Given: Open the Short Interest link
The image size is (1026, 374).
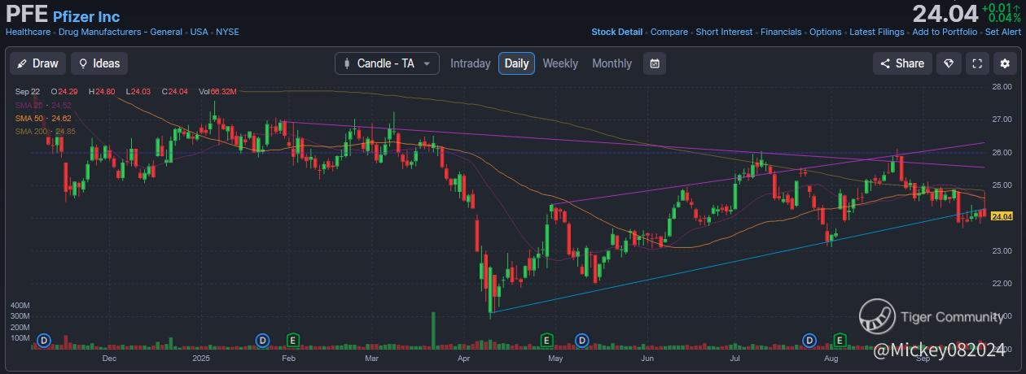Looking at the screenshot, I should pos(724,33).
